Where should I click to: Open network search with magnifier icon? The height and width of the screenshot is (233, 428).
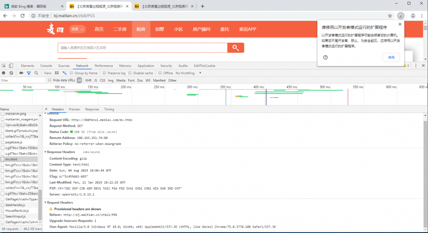[x=36, y=73]
